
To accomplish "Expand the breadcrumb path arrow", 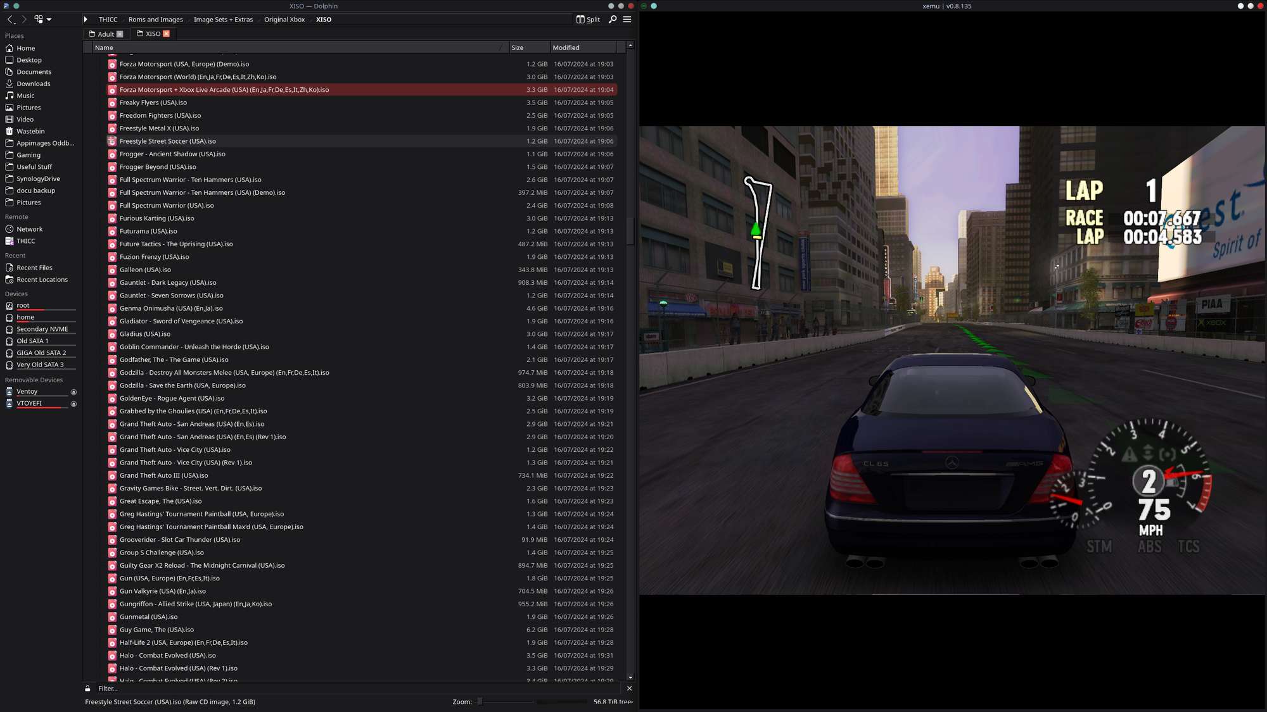I will click(86, 20).
